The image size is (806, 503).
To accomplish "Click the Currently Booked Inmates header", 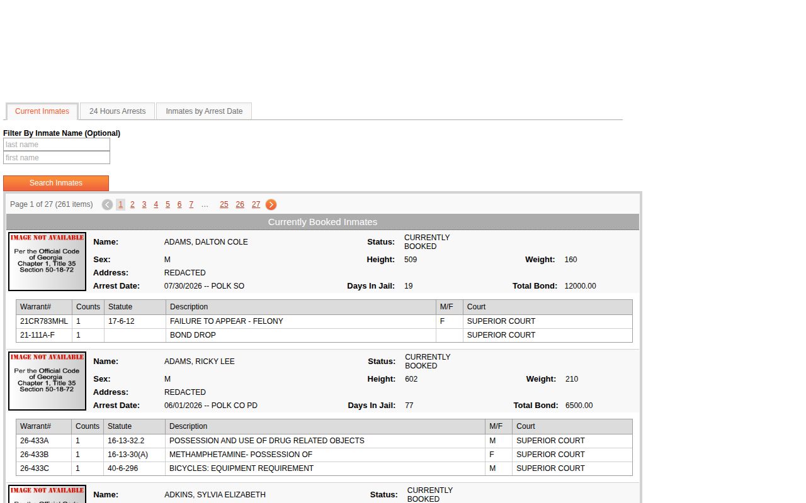I will 322,222.
